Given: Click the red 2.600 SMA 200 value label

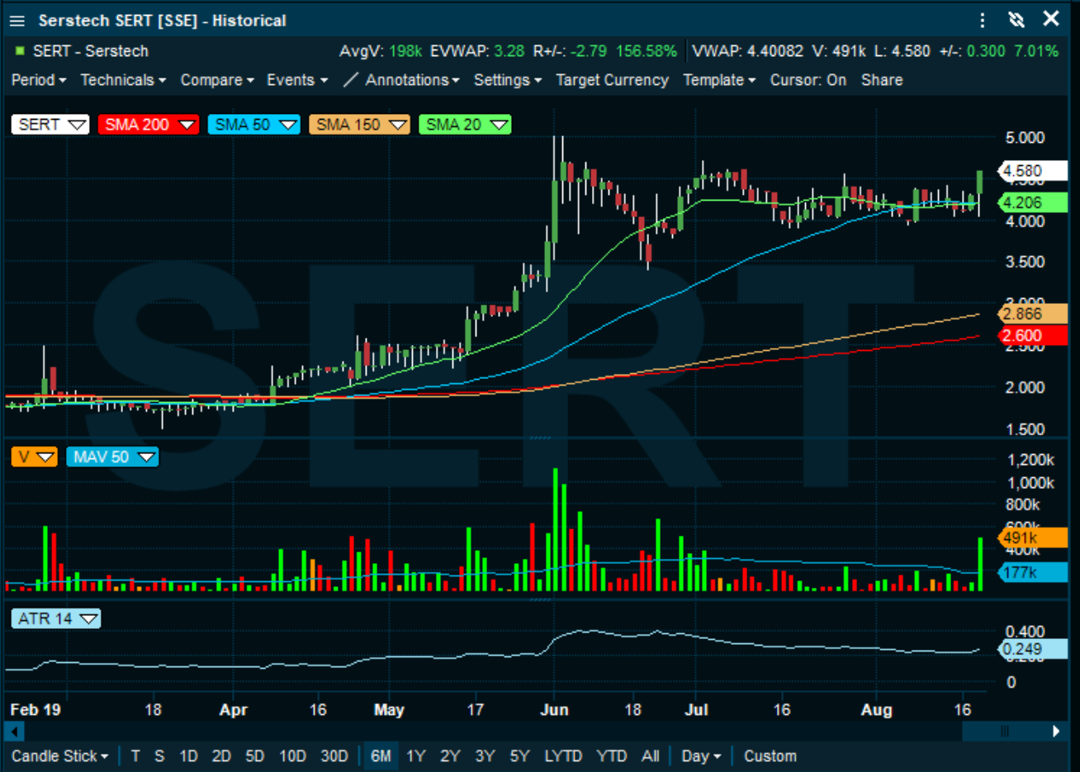Looking at the screenshot, I should click(x=1032, y=336).
